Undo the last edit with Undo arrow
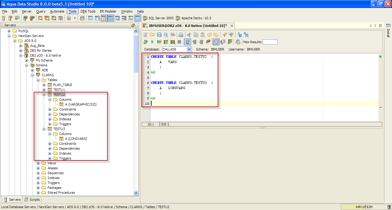 [x=209, y=35]
